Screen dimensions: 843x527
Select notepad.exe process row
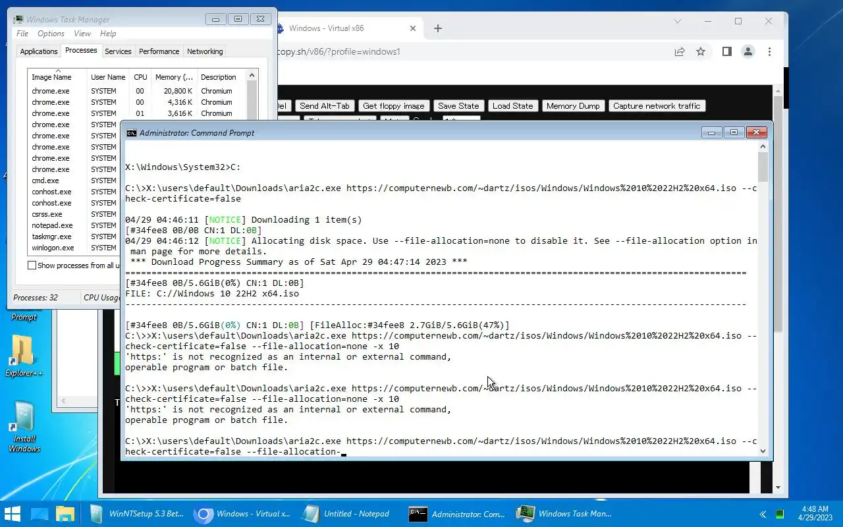(74, 225)
